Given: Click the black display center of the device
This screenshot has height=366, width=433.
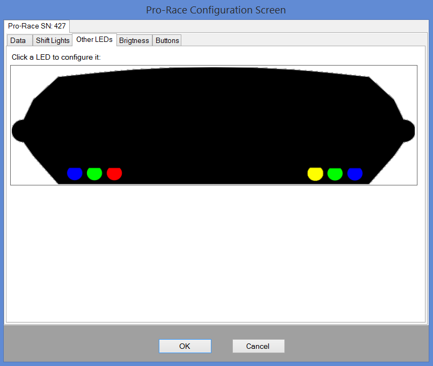Looking at the screenshot, I should point(215,118).
